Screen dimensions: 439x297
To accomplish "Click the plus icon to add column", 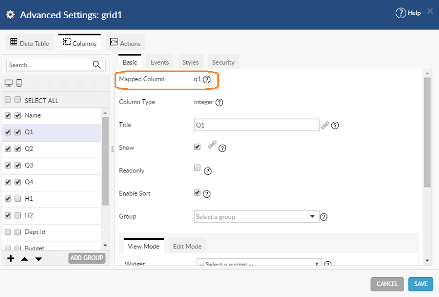I will point(11,259).
